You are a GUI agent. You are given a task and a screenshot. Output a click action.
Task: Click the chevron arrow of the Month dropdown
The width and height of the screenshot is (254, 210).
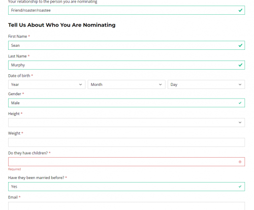point(161,84)
